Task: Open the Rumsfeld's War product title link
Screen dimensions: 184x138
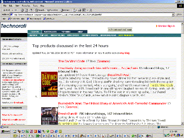Action: pos(112,103)
